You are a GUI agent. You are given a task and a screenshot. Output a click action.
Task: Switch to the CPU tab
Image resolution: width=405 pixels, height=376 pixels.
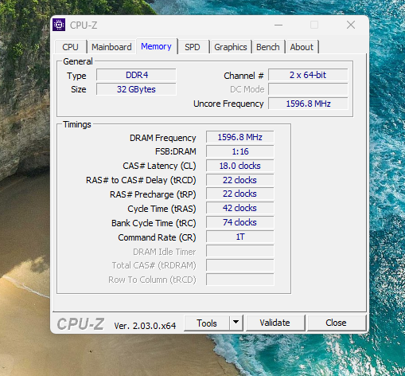click(x=70, y=47)
